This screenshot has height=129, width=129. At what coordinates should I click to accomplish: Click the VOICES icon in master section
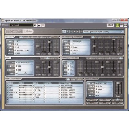click(96, 95)
